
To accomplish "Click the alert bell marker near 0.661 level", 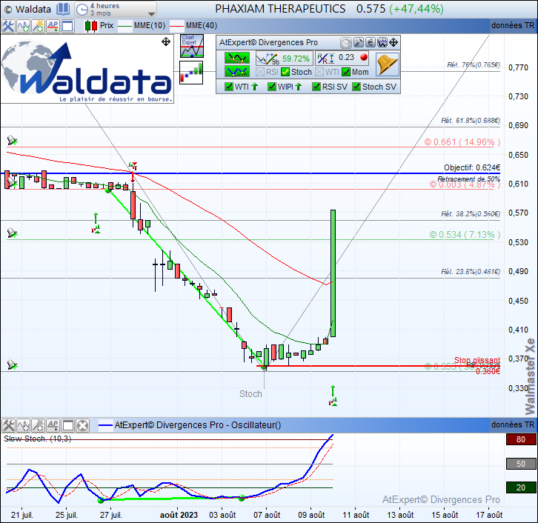I will pyautogui.click(x=12, y=140).
